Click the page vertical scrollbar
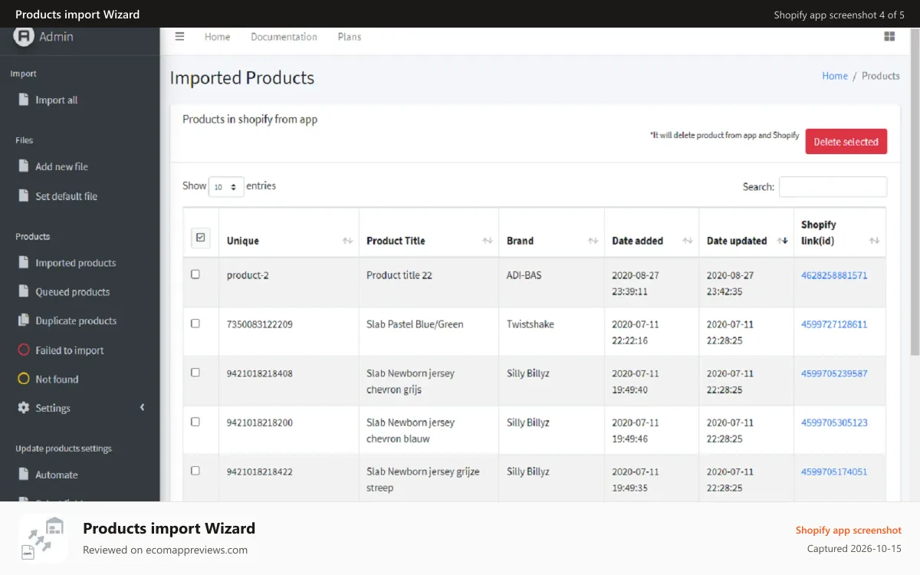The height and width of the screenshot is (575, 920). click(x=915, y=192)
